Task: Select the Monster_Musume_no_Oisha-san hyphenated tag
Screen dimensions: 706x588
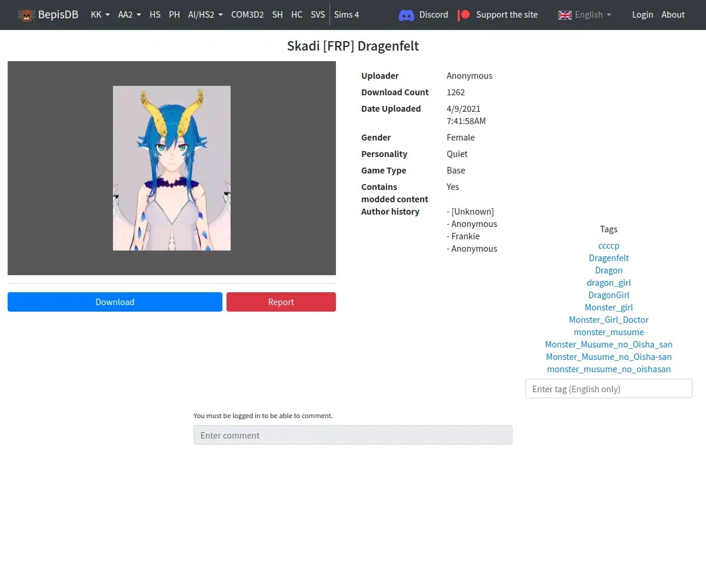Action: point(609,357)
